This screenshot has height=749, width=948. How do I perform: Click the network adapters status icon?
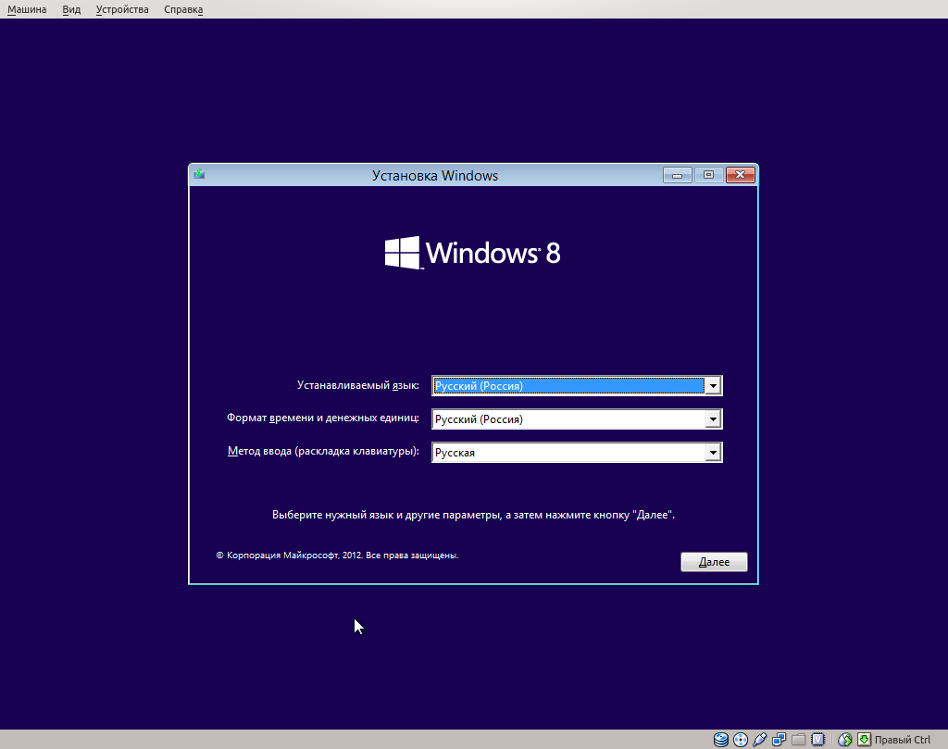[x=780, y=739]
